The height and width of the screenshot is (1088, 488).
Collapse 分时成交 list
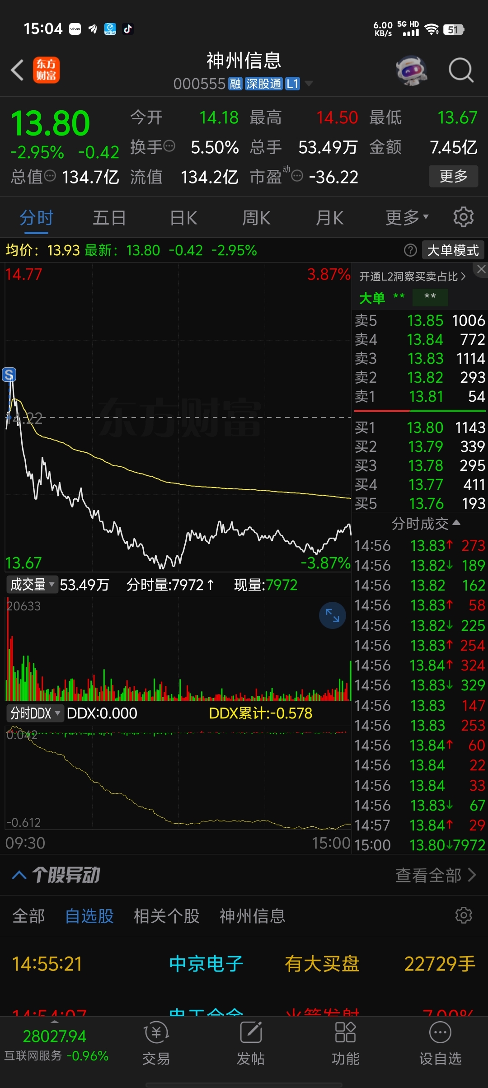tap(426, 524)
